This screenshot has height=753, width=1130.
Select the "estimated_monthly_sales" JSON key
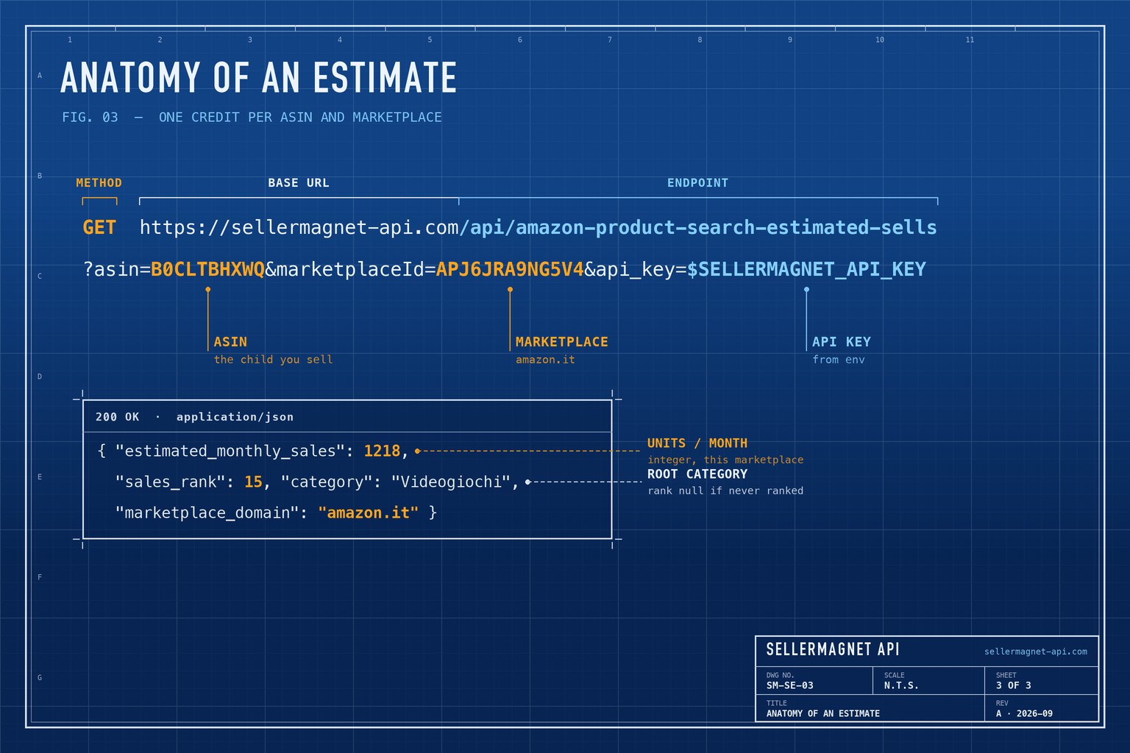tap(230, 451)
